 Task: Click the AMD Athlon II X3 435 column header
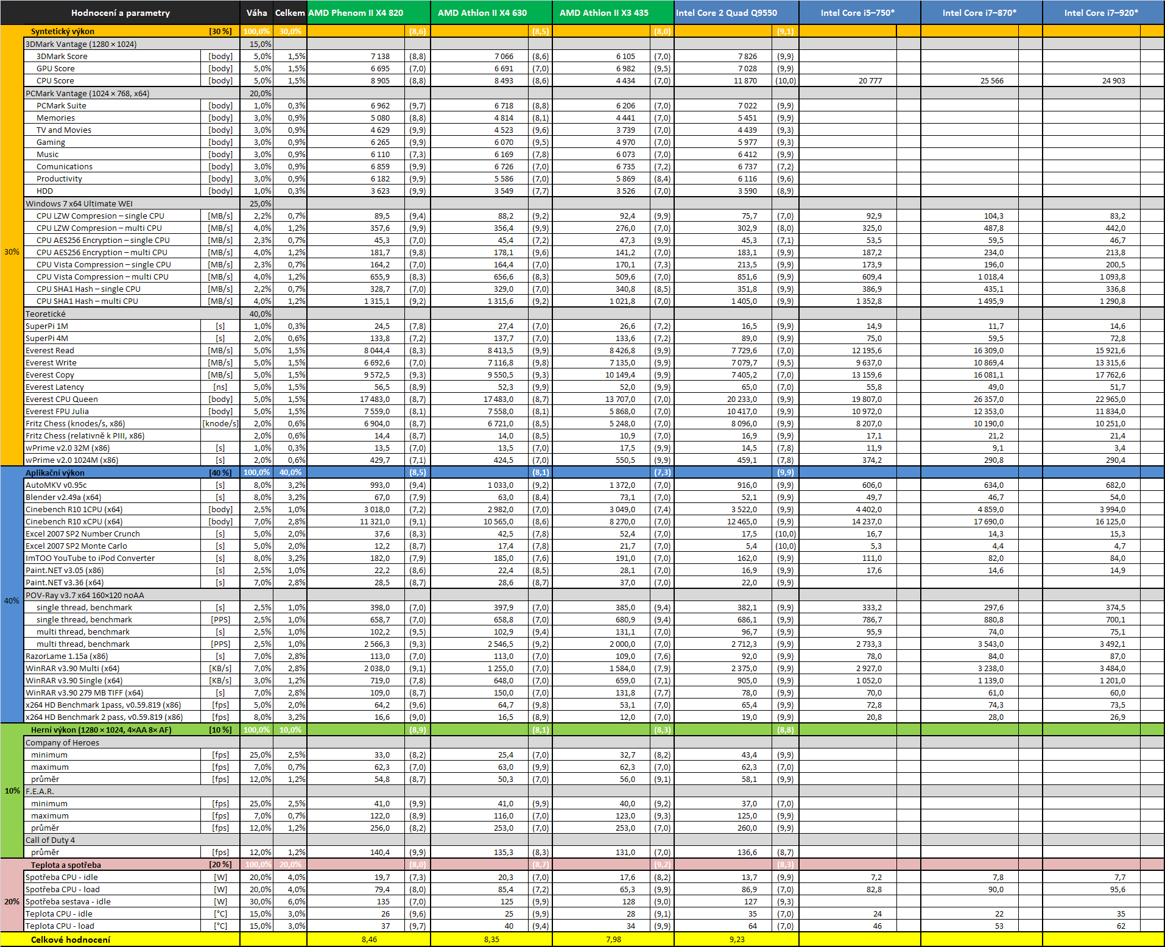[613, 13]
